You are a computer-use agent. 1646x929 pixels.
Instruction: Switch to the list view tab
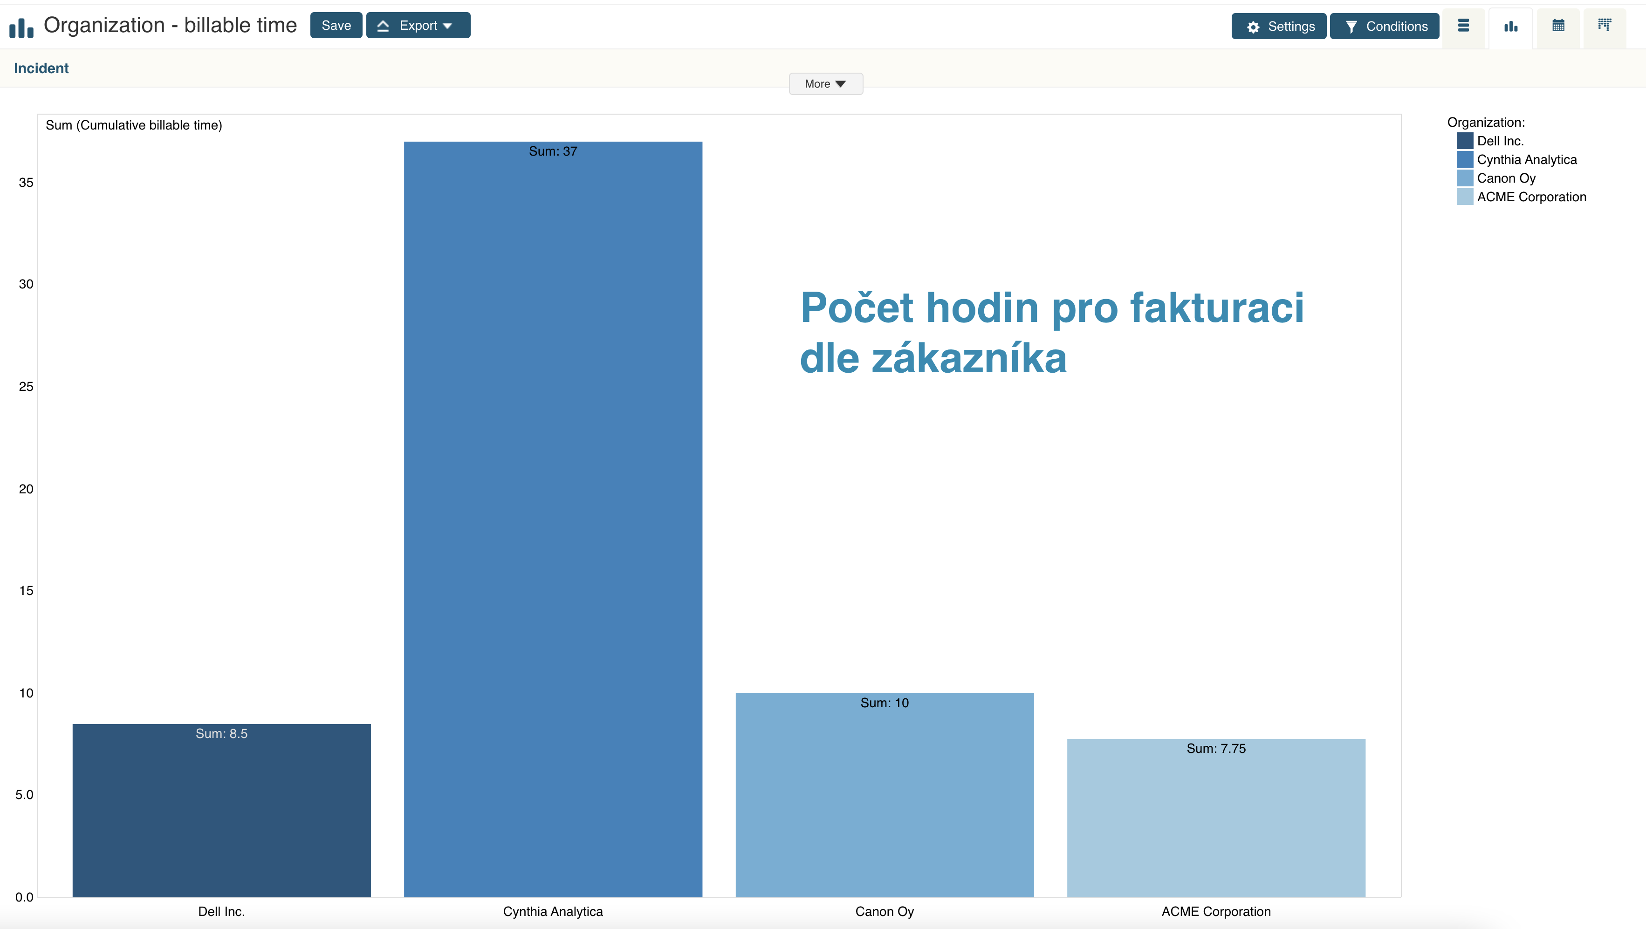(x=1463, y=26)
